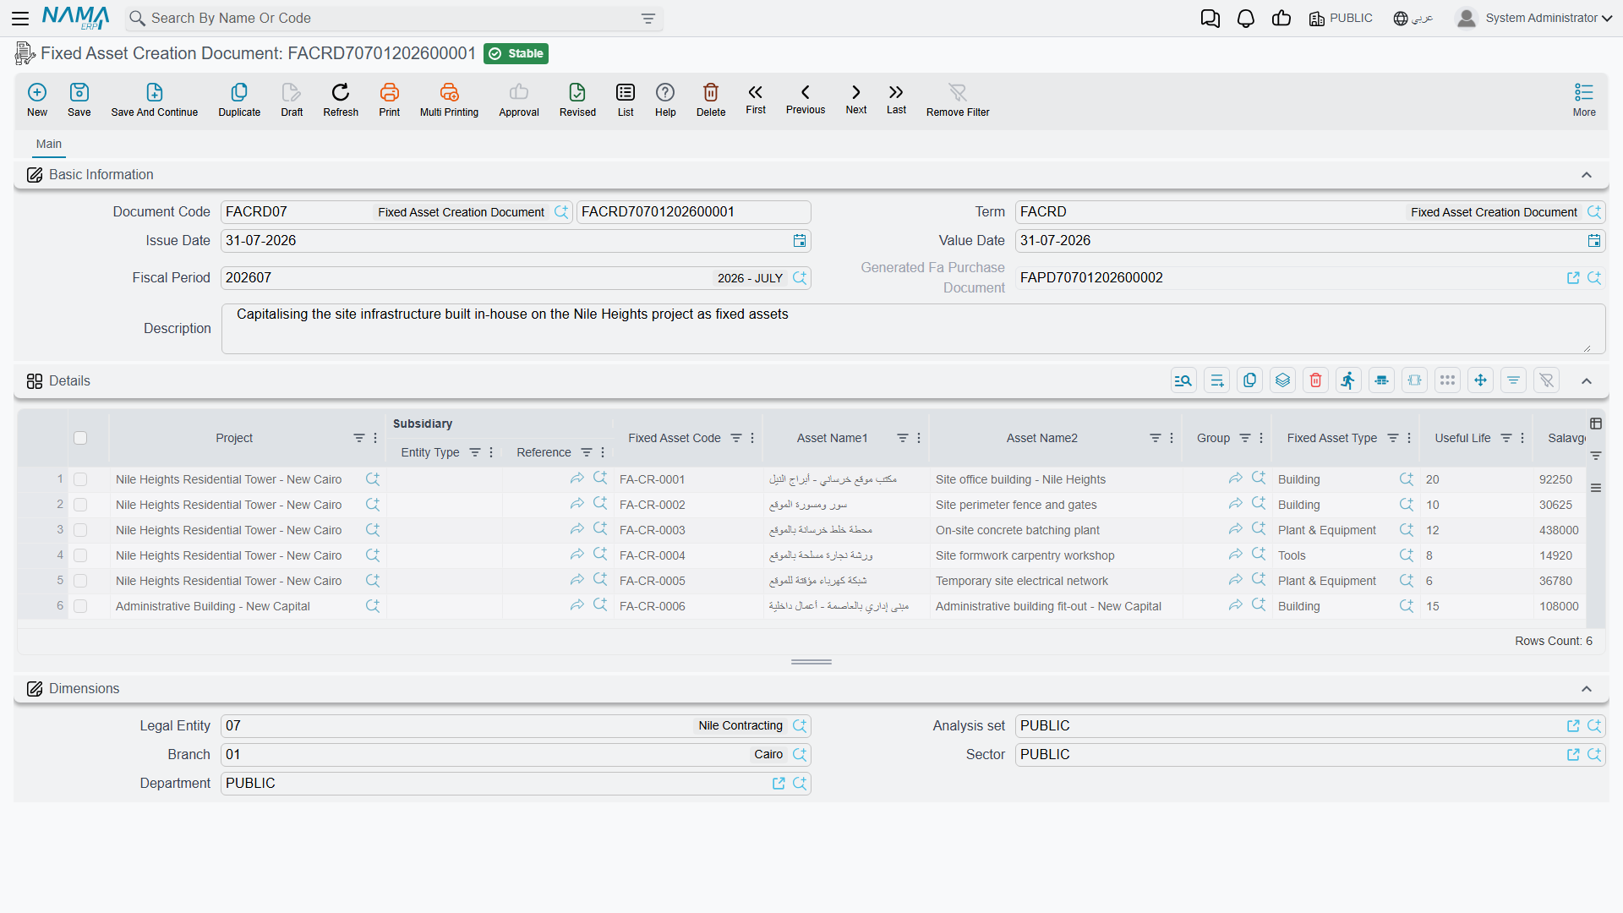
Task: Click the Approval icon
Action: [x=519, y=92]
